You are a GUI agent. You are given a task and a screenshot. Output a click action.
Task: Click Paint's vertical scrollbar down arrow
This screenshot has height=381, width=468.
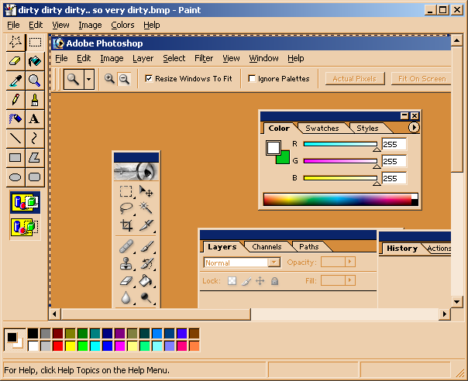click(456, 302)
